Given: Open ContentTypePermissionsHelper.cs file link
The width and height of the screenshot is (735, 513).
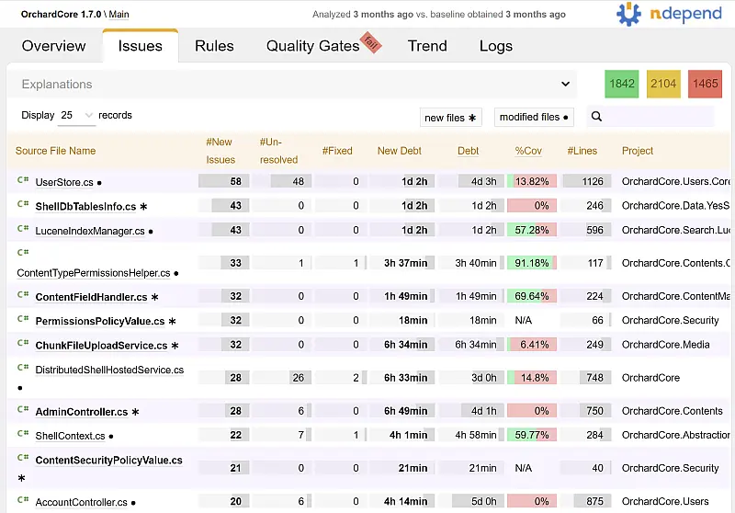Looking at the screenshot, I should tap(94, 273).
